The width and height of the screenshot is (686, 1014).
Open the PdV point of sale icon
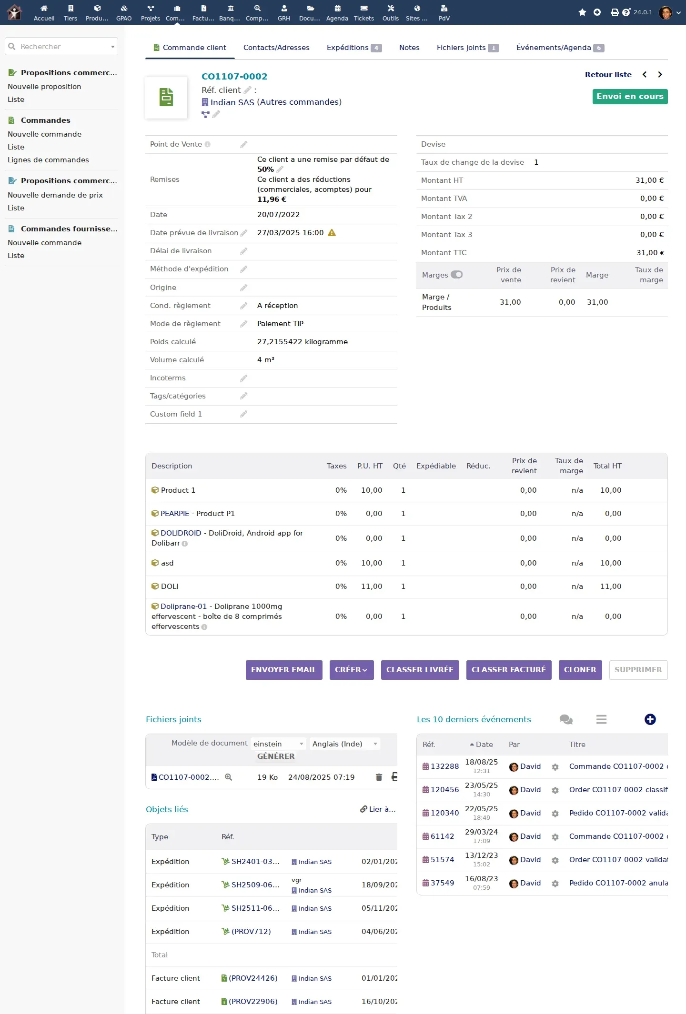(444, 9)
